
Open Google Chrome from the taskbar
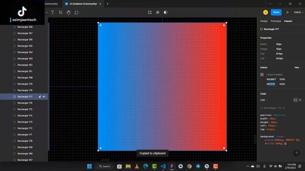coord(189,166)
